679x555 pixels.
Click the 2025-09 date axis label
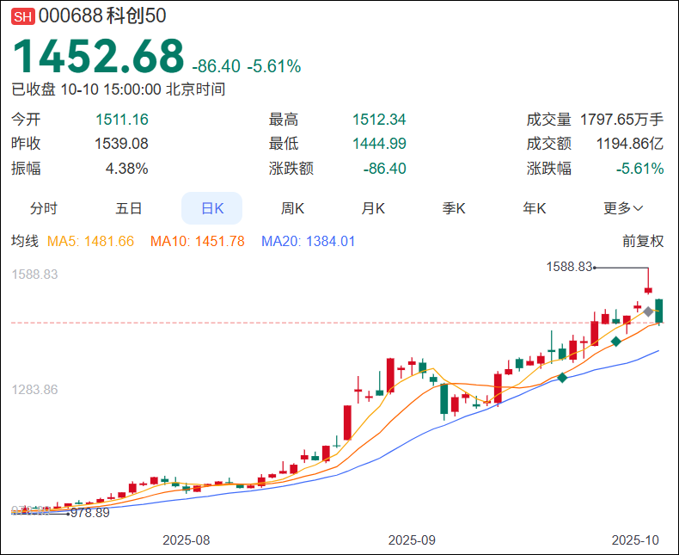(x=412, y=540)
